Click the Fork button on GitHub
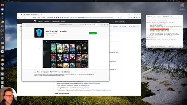This screenshot has width=187, height=105. click(x=123, y=26)
